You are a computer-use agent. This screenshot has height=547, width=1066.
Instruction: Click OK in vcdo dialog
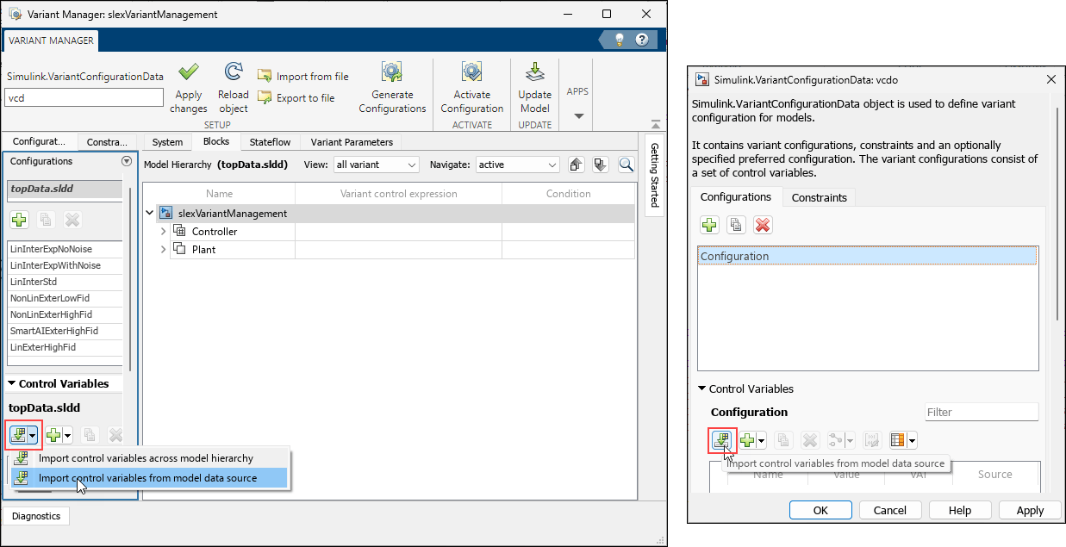point(820,510)
